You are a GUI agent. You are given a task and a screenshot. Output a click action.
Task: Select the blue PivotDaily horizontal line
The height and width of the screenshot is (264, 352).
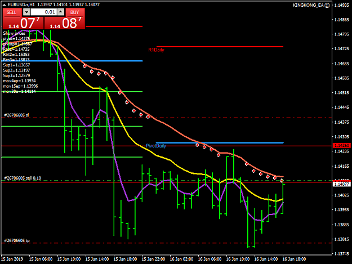coord(220,142)
